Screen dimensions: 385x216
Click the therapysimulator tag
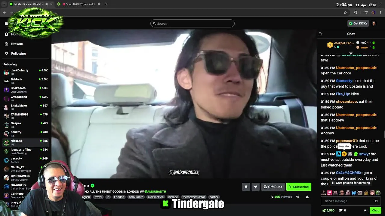(193, 197)
